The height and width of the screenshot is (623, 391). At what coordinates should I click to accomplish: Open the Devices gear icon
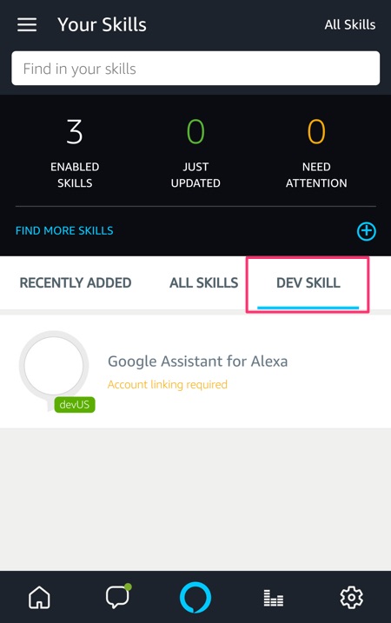[351, 597]
